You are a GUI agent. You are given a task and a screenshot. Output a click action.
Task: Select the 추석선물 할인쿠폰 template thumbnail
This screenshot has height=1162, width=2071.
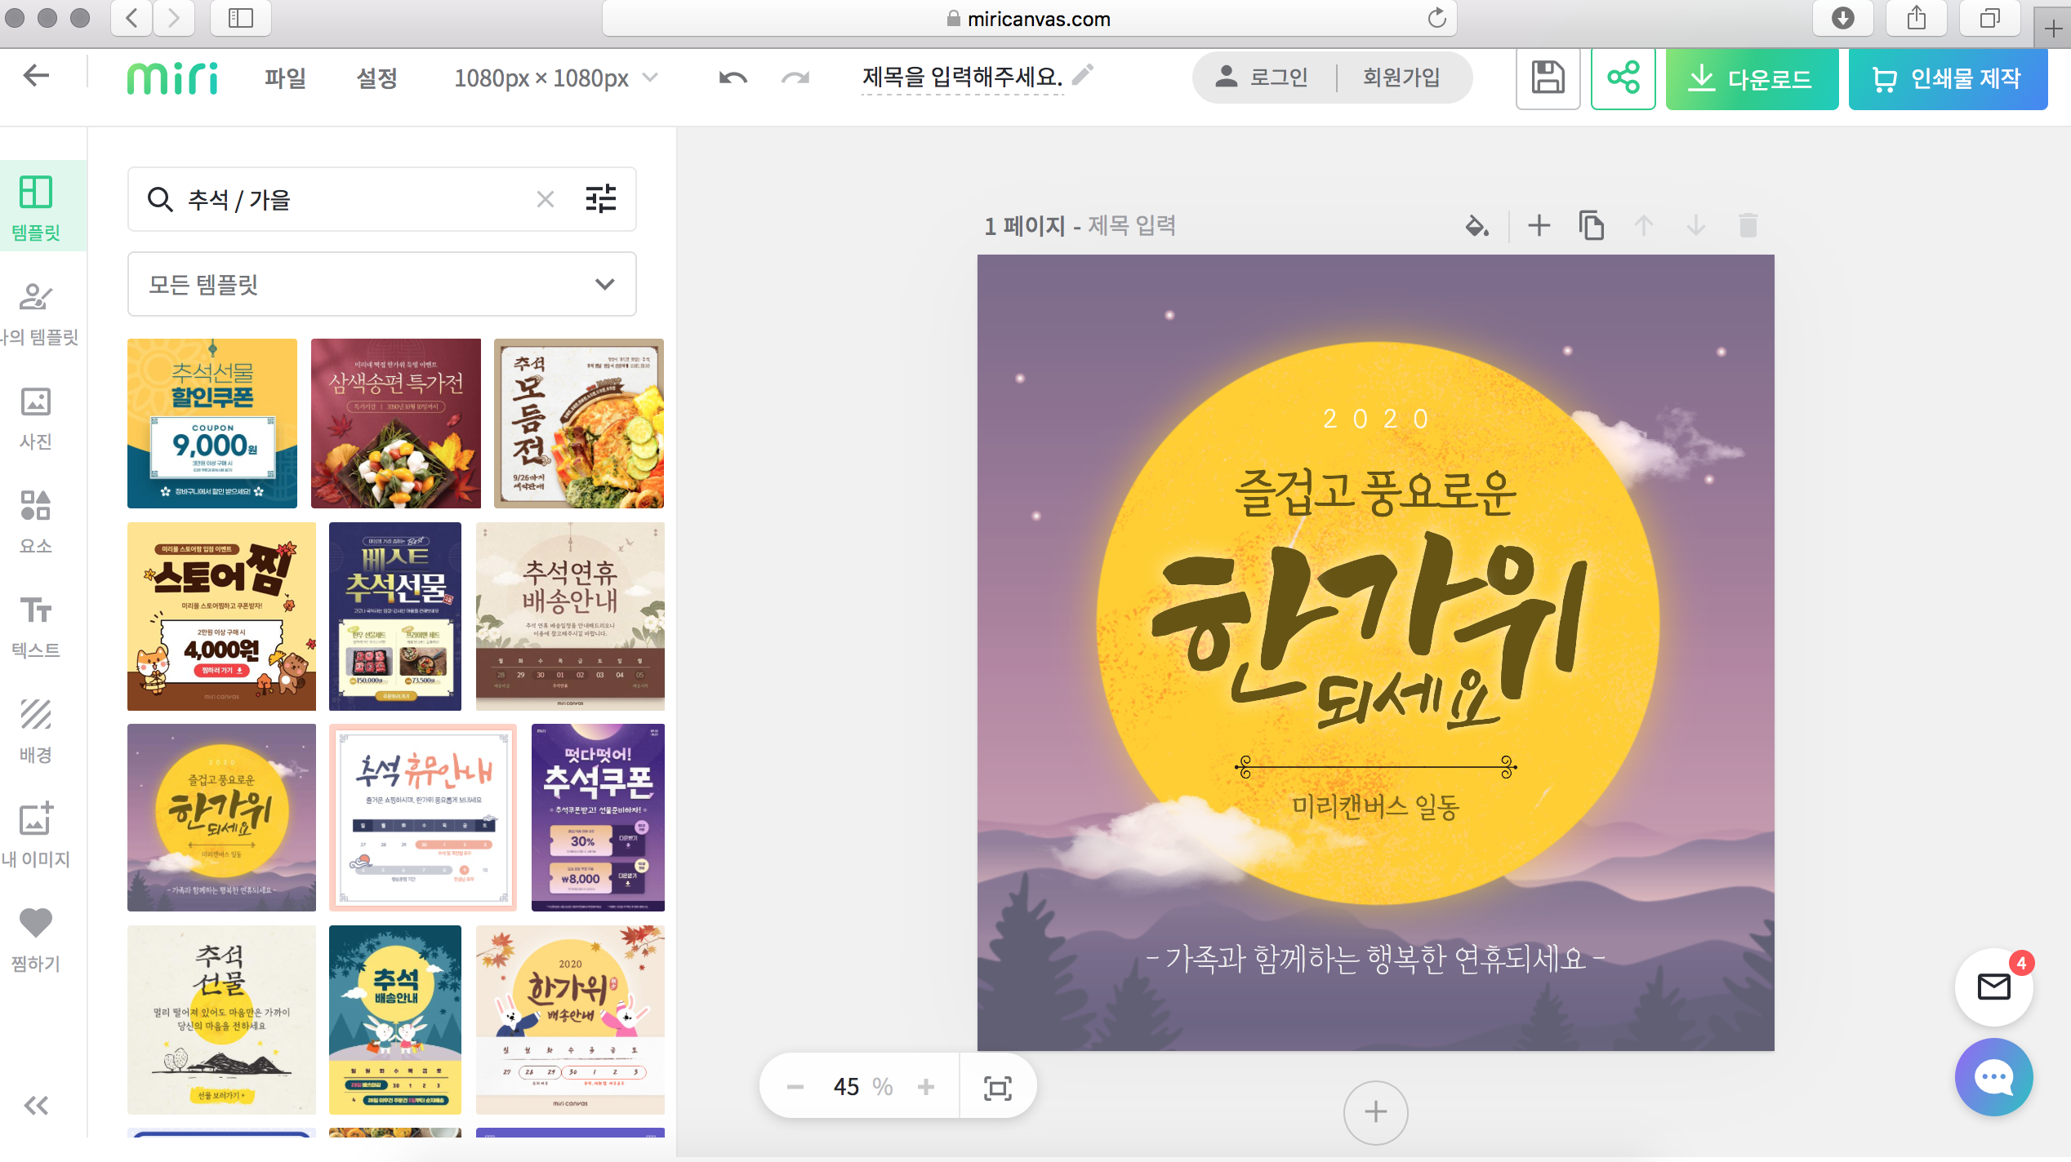[212, 424]
